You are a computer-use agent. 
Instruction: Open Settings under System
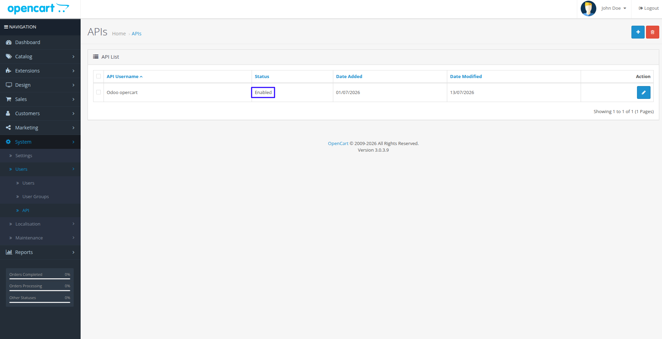[40, 156]
